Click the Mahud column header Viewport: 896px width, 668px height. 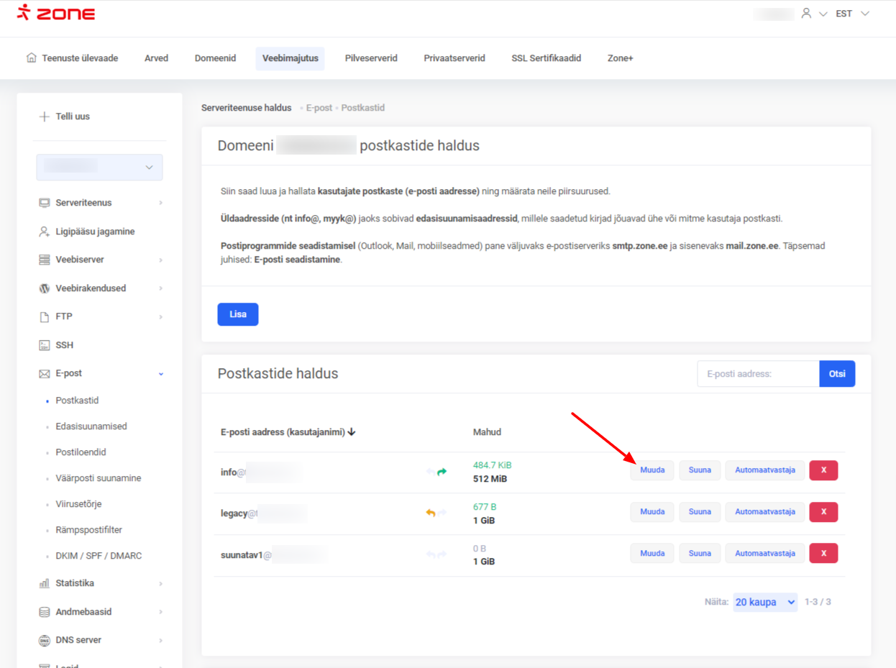(487, 432)
